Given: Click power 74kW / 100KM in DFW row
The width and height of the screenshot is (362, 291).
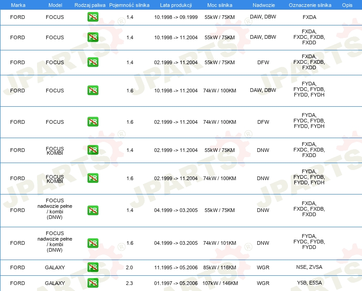Looking at the screenshot, I should [x=219, y=122].
